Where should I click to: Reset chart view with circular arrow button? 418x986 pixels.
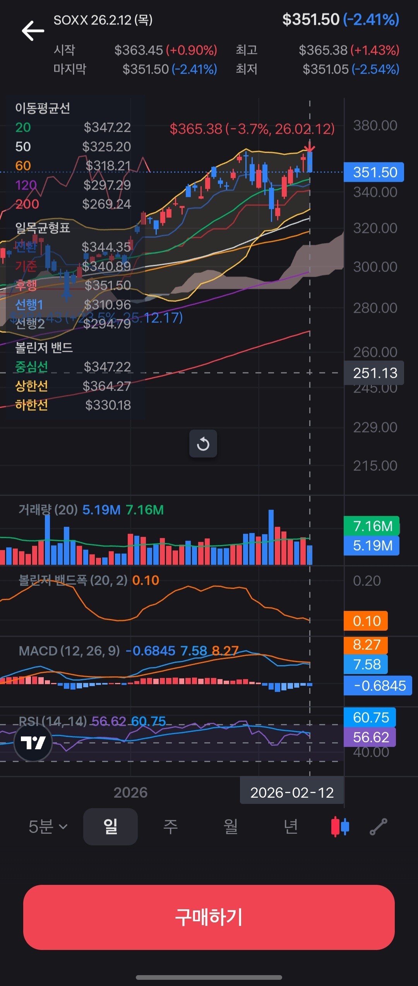coord(203,444)
